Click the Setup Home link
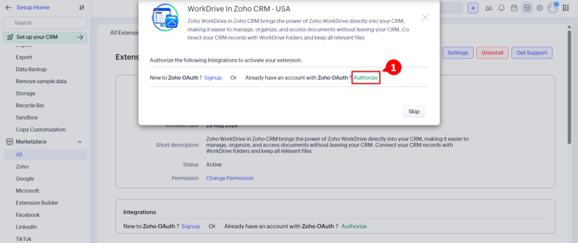Screen dimensions: 578x243 33,7
